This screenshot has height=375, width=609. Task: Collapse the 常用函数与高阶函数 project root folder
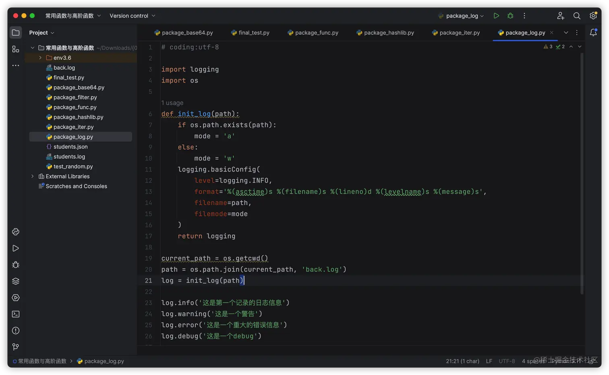coord(33,48)
